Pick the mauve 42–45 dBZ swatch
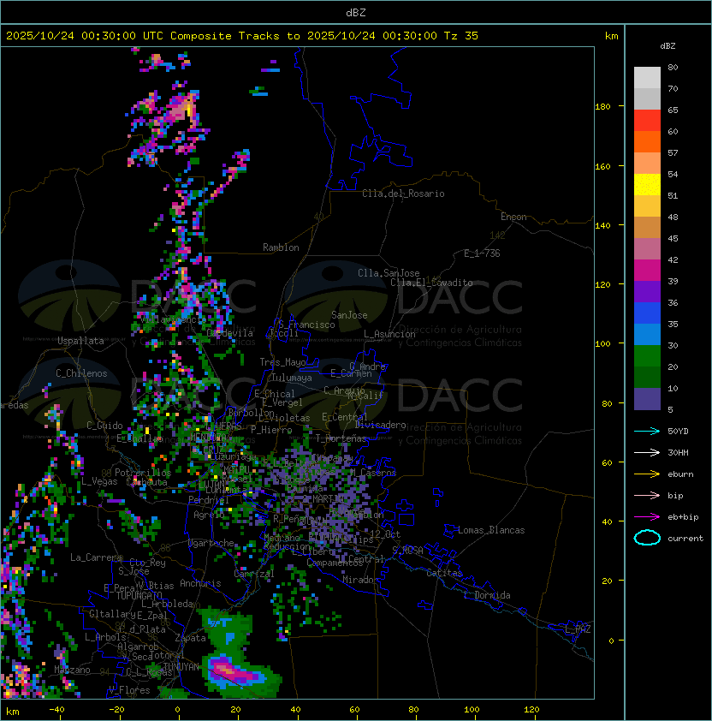712x721 pixels. pyautogui.click(x=647, y=249)
